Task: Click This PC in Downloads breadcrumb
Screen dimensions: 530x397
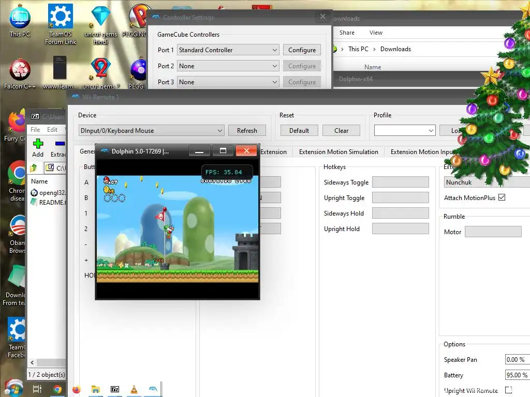Action: pos(358,49)
